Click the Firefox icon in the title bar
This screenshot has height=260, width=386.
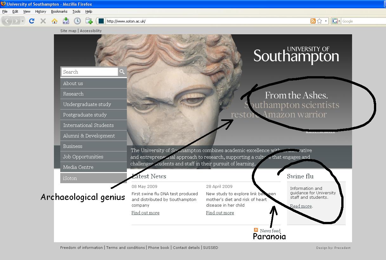point(3,4)
